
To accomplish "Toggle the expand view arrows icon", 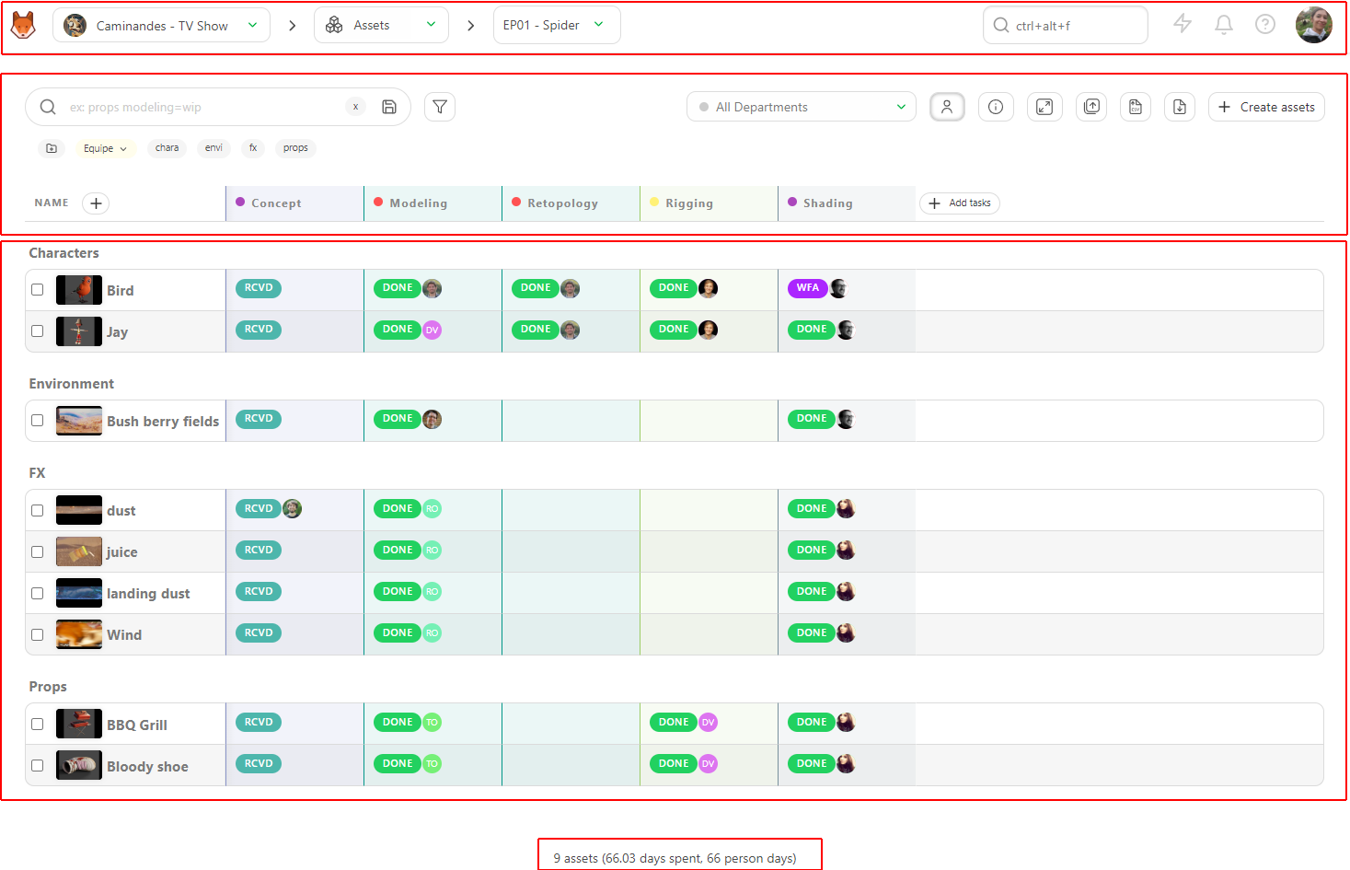I will coord(1044,107).
